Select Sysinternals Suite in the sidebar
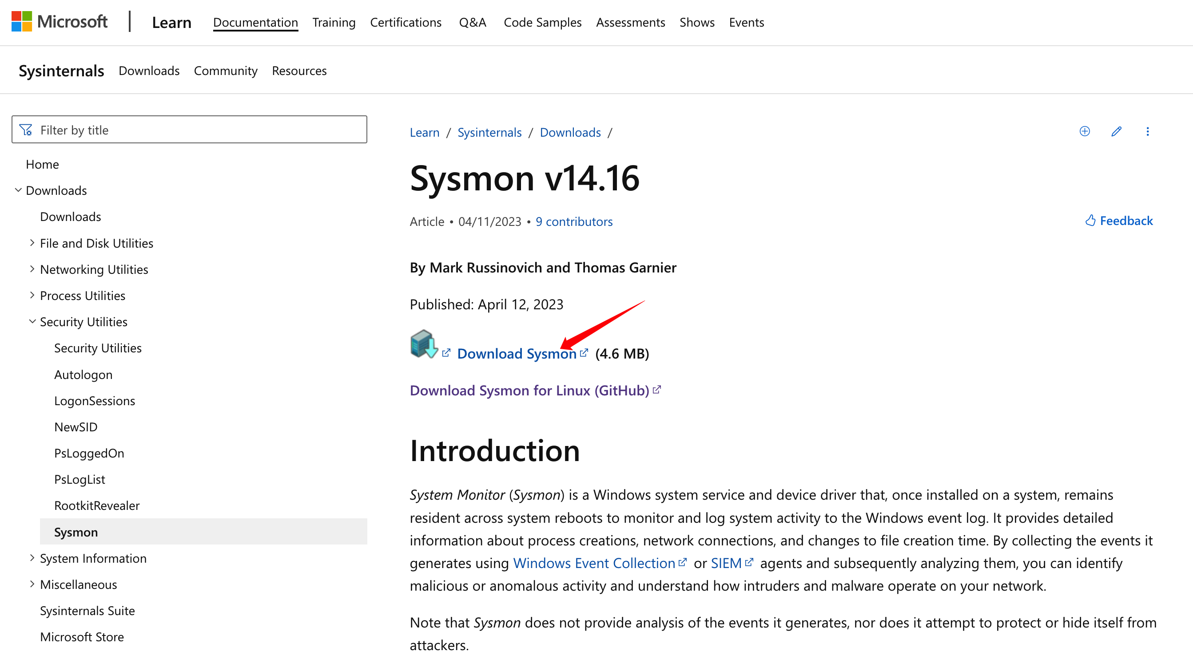Screen dimensions: 1193x655 pos(87,611)
